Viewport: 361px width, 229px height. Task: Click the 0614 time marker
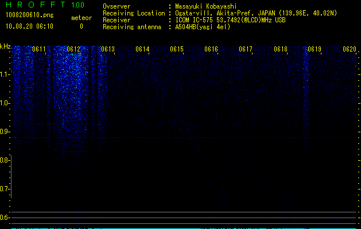pos(142,49)
